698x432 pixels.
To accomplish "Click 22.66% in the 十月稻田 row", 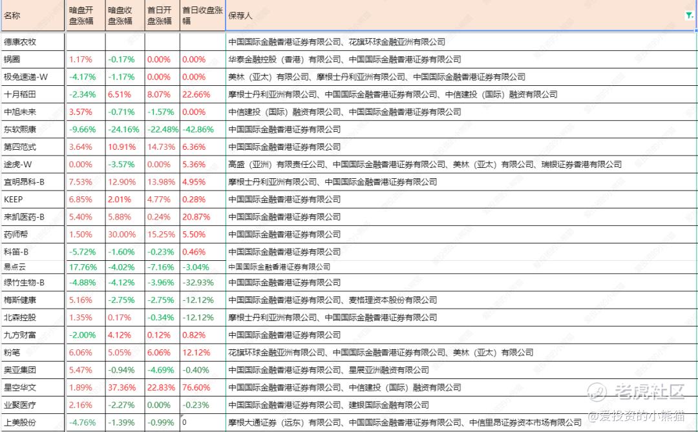I will pos(196,94).
